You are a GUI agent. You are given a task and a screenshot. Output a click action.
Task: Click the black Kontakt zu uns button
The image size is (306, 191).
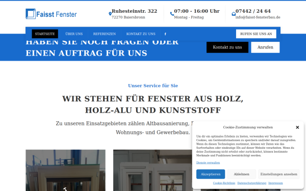[227, 47]
